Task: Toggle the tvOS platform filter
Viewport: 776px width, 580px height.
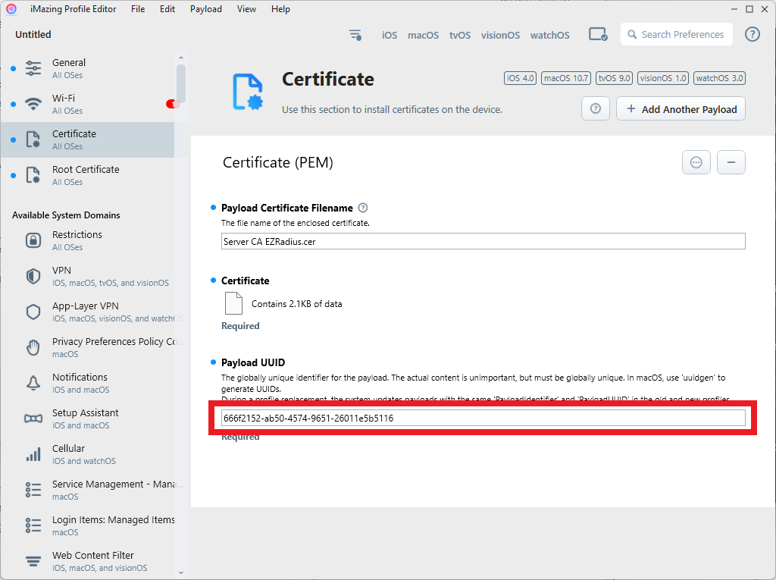Action: (x=460, y=35)
